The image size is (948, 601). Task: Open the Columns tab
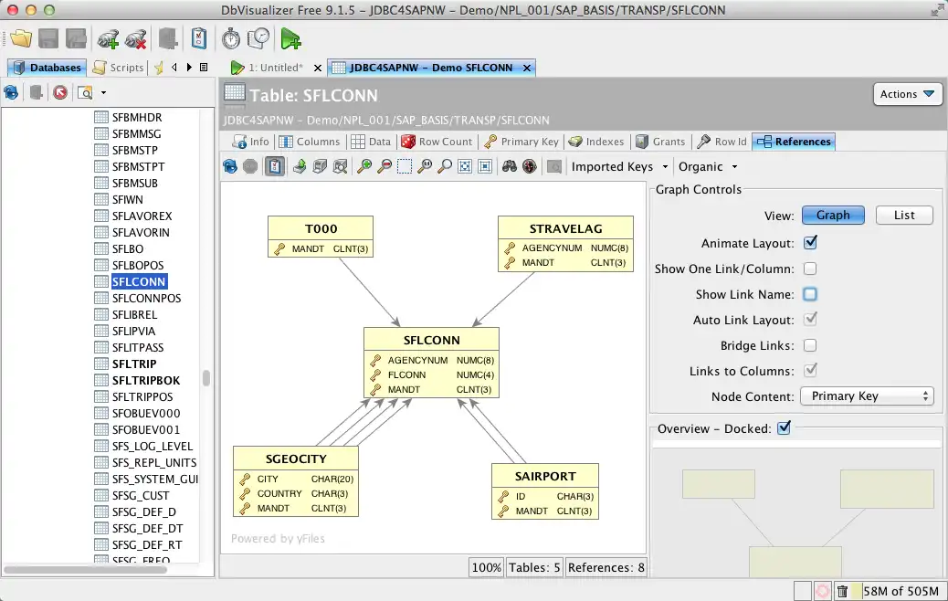(310, 142)
